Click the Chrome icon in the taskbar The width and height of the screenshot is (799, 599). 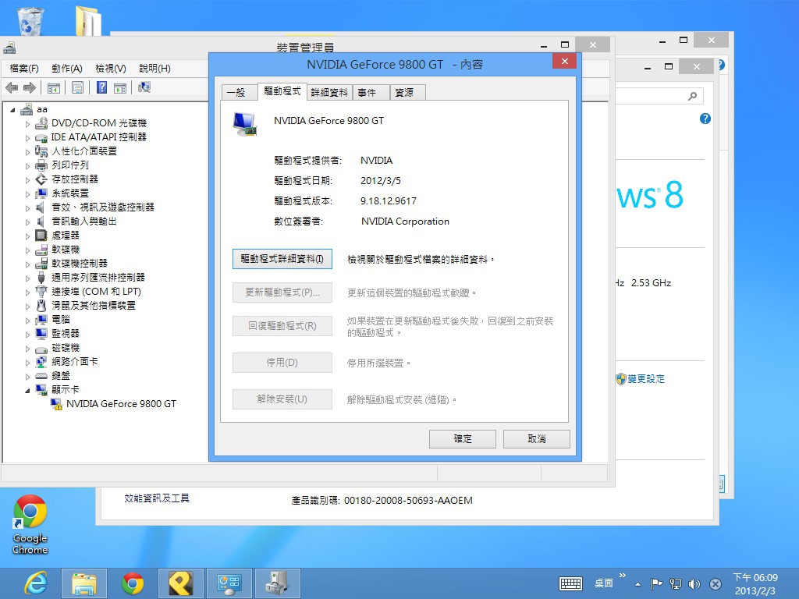(x=133, y=583)
